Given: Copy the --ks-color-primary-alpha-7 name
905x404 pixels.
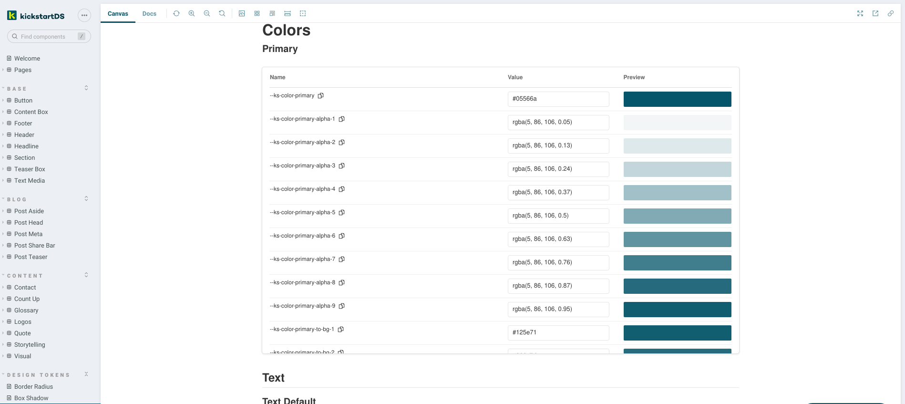Looking at the screenshot, I should [x=341, y=259].
